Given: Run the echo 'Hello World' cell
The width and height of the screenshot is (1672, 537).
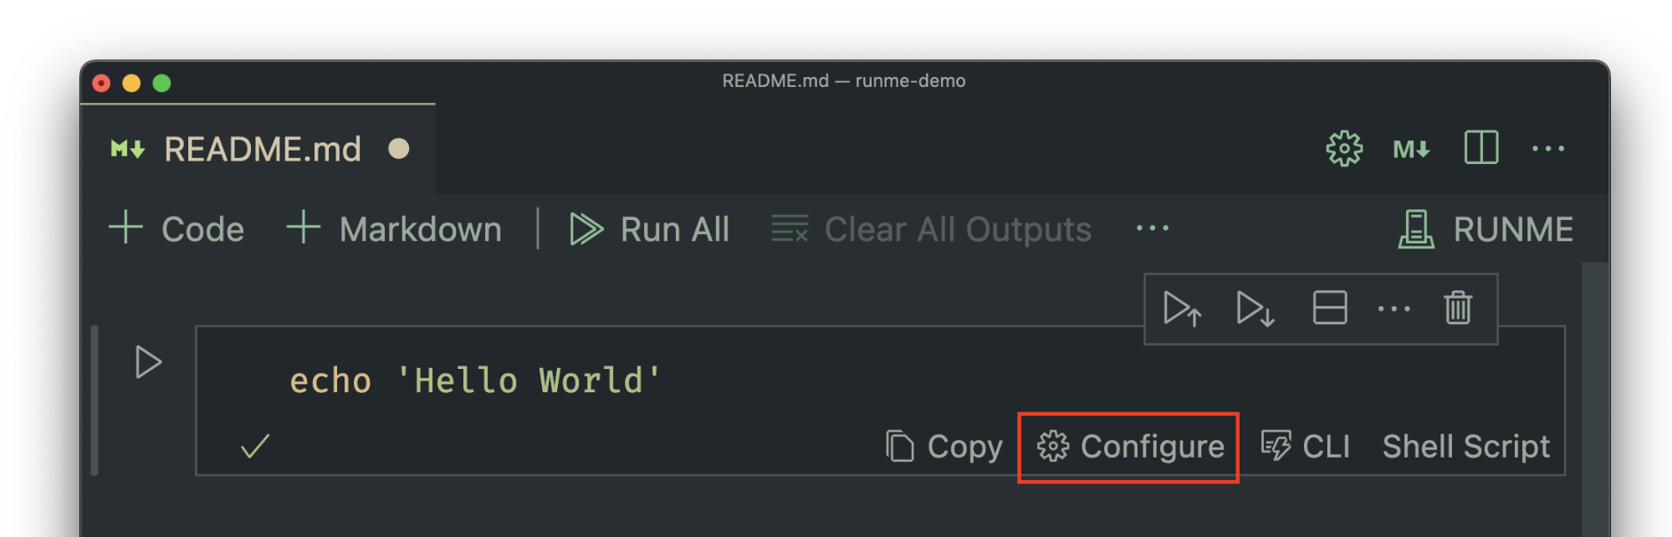Looking at the screenshot, I should coord(148,362).
